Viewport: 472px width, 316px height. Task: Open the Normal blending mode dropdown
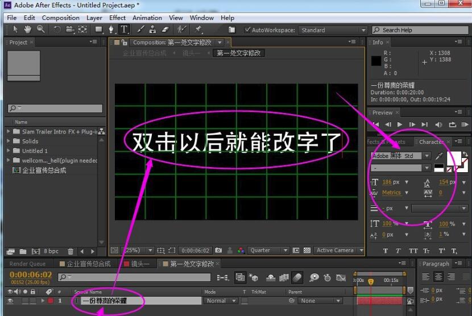click(220, 301)
